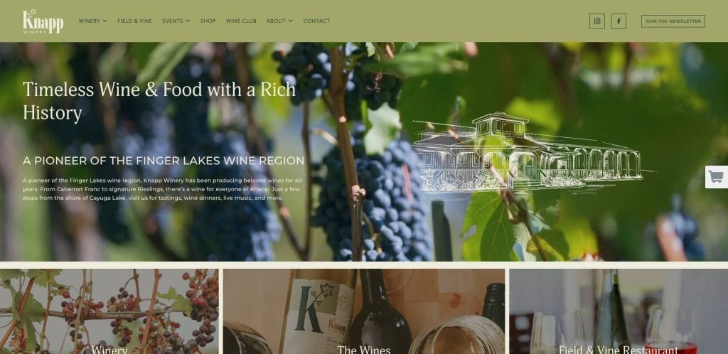Screen dimensions: 728x354
Task: Go to the Contact page
Action: 316,21
